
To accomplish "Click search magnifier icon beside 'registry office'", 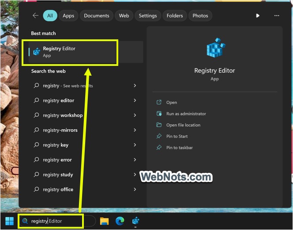I will (36, 189).
